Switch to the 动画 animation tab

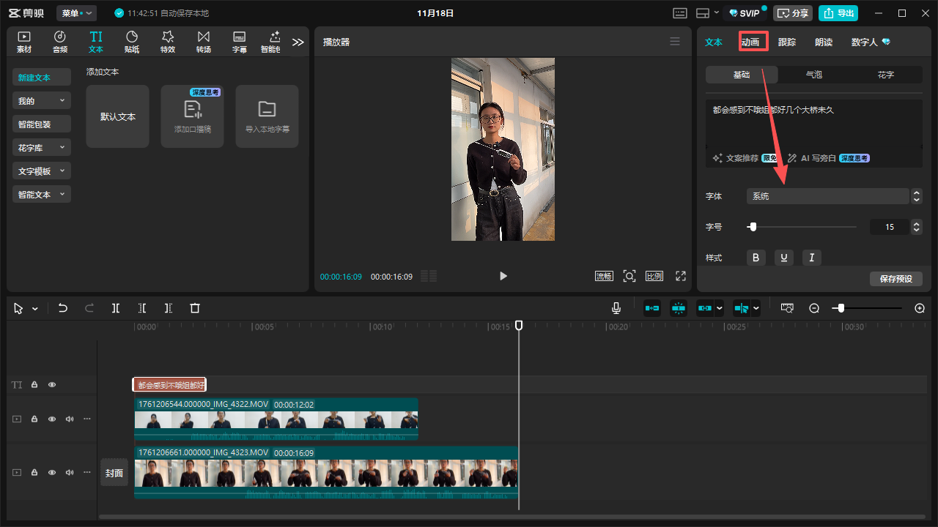(x=751, y=42)
